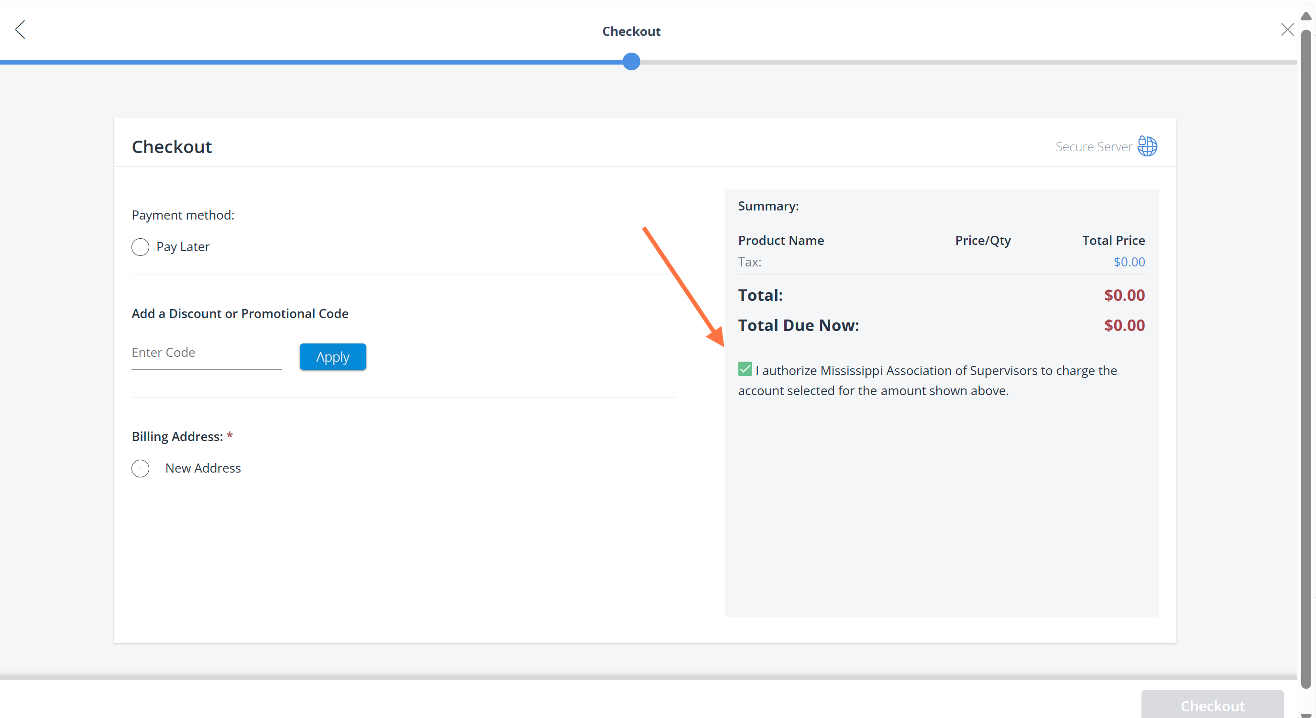Select the Pay Later payment option

(x=140, y=247)
